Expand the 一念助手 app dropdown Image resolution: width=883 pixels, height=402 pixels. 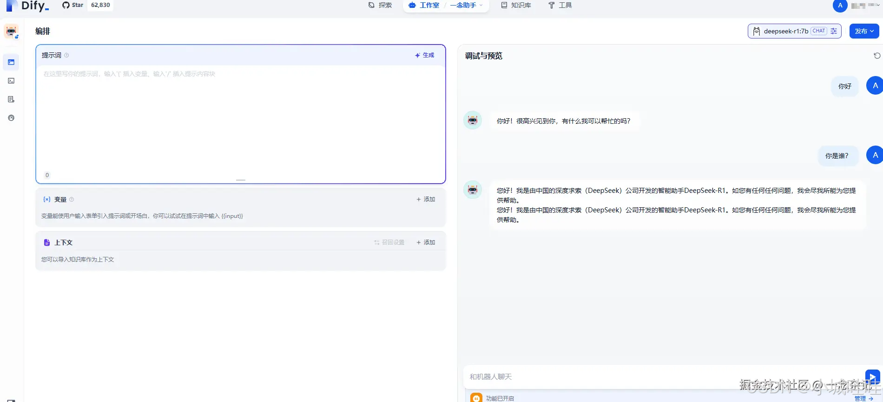coord(467,5)
